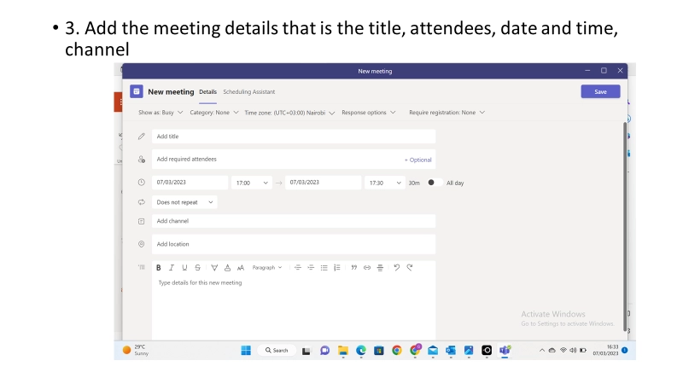The height and width of the screenshot is (384, 683).
Task: Expand Require registration: None dropdown
Action: [447, 113]
